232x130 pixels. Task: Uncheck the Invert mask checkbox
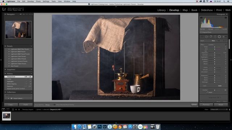tap(207, 92)
